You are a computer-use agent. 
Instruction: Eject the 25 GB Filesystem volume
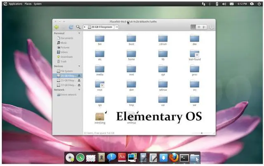point(80,81)
